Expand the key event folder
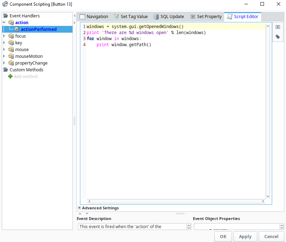This screenshot has height=242, width=286. click(4, 43)
